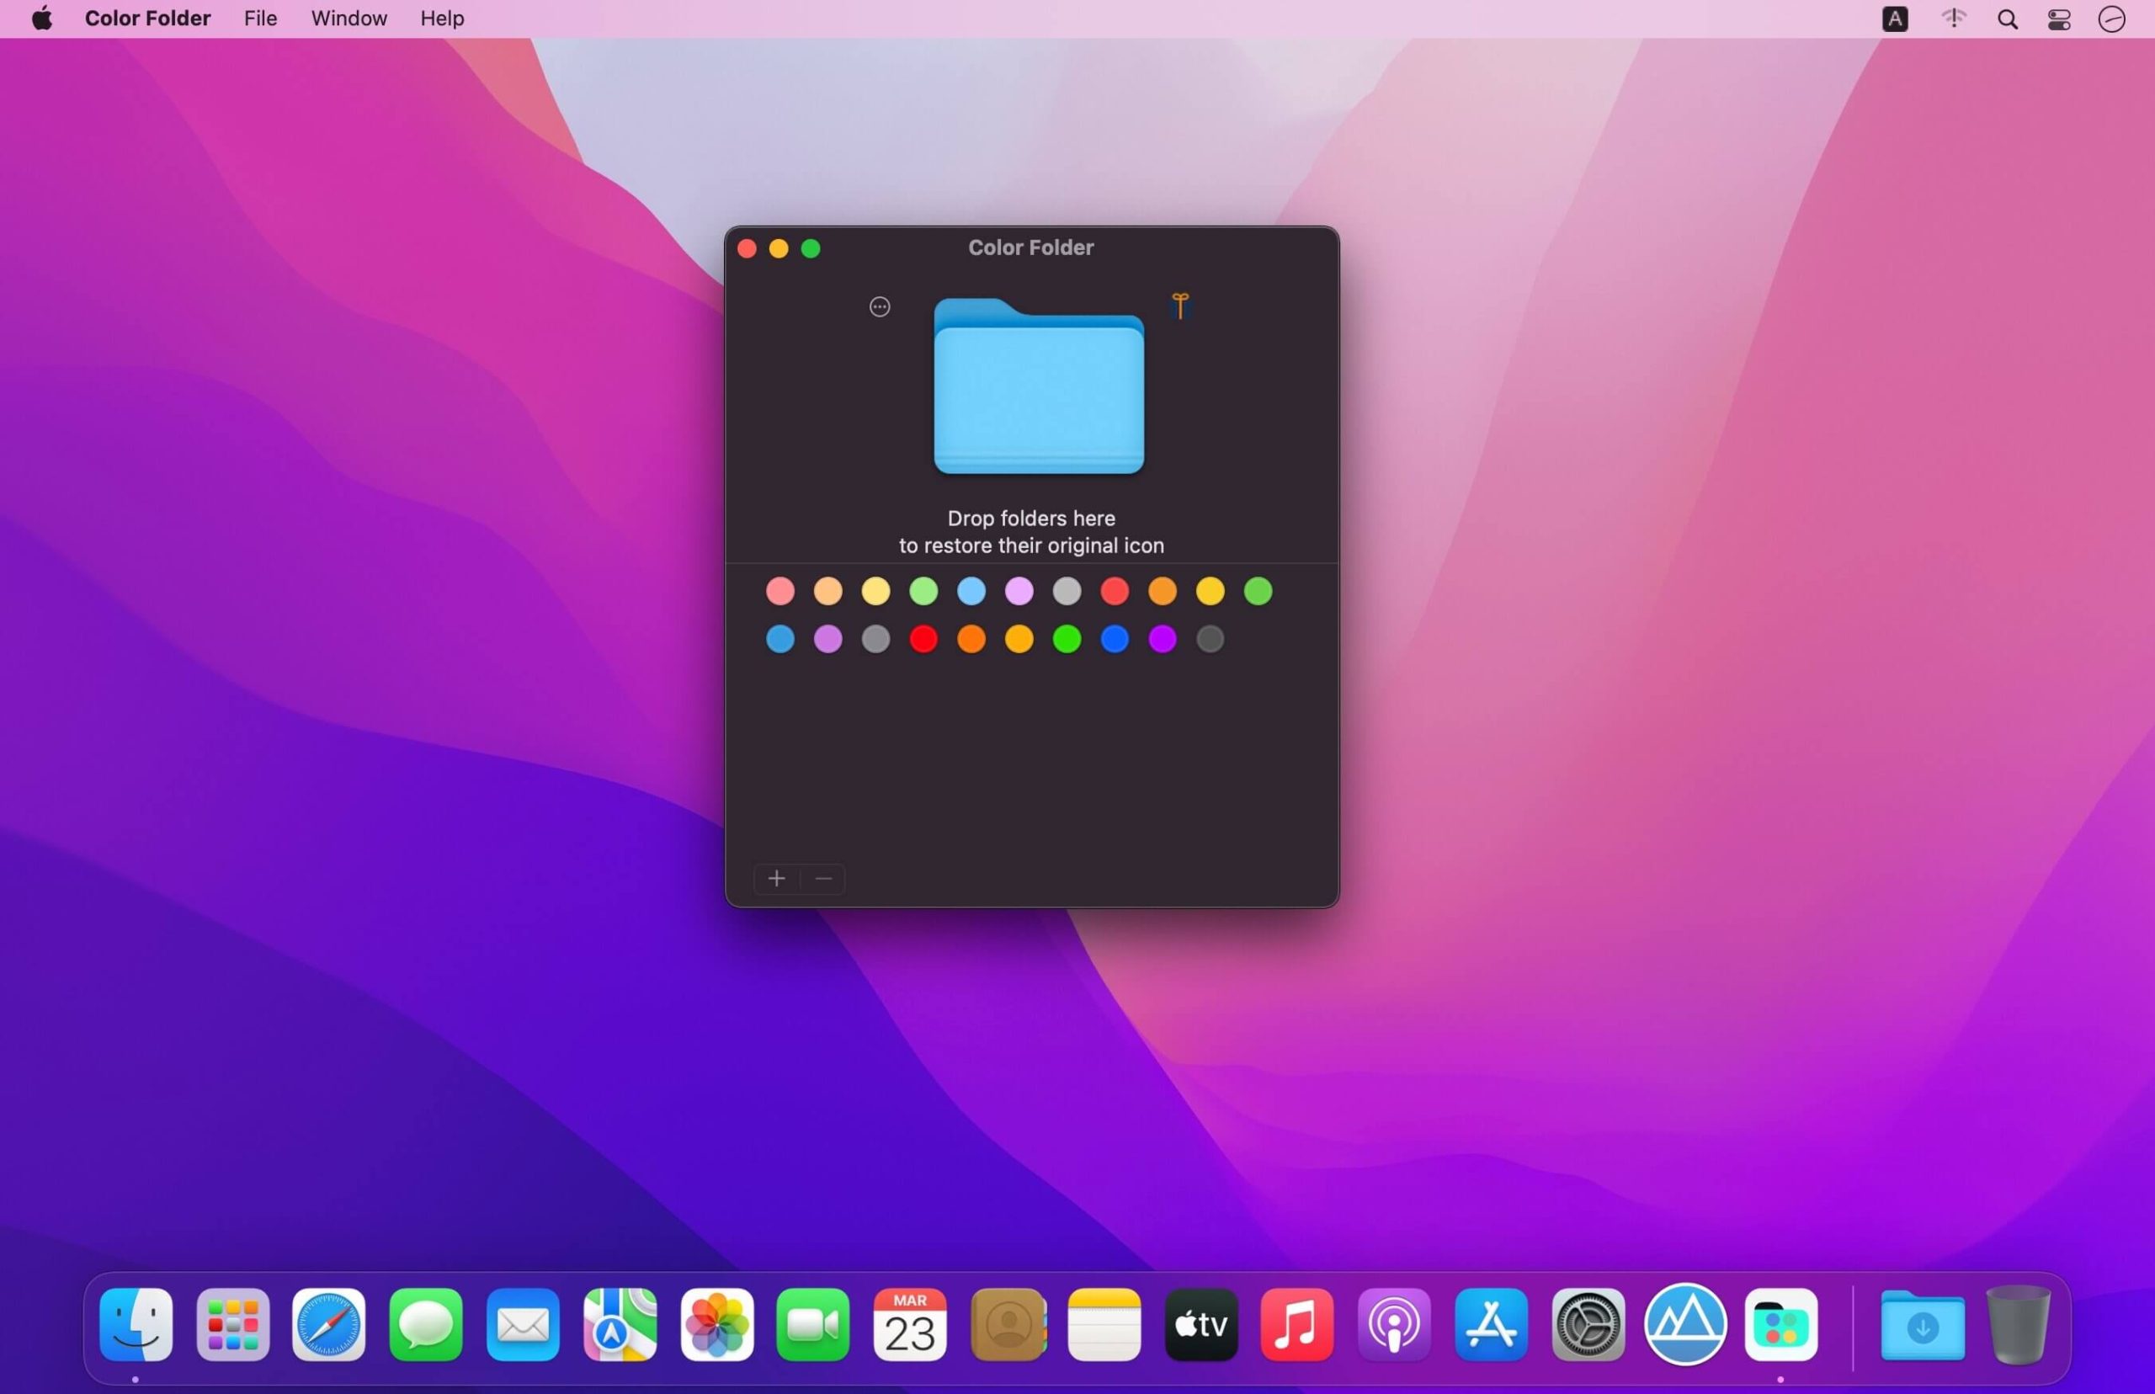This screenshot has height=1394, width=2155.
Task: Click the add color preset button
Action: point(776,877)
